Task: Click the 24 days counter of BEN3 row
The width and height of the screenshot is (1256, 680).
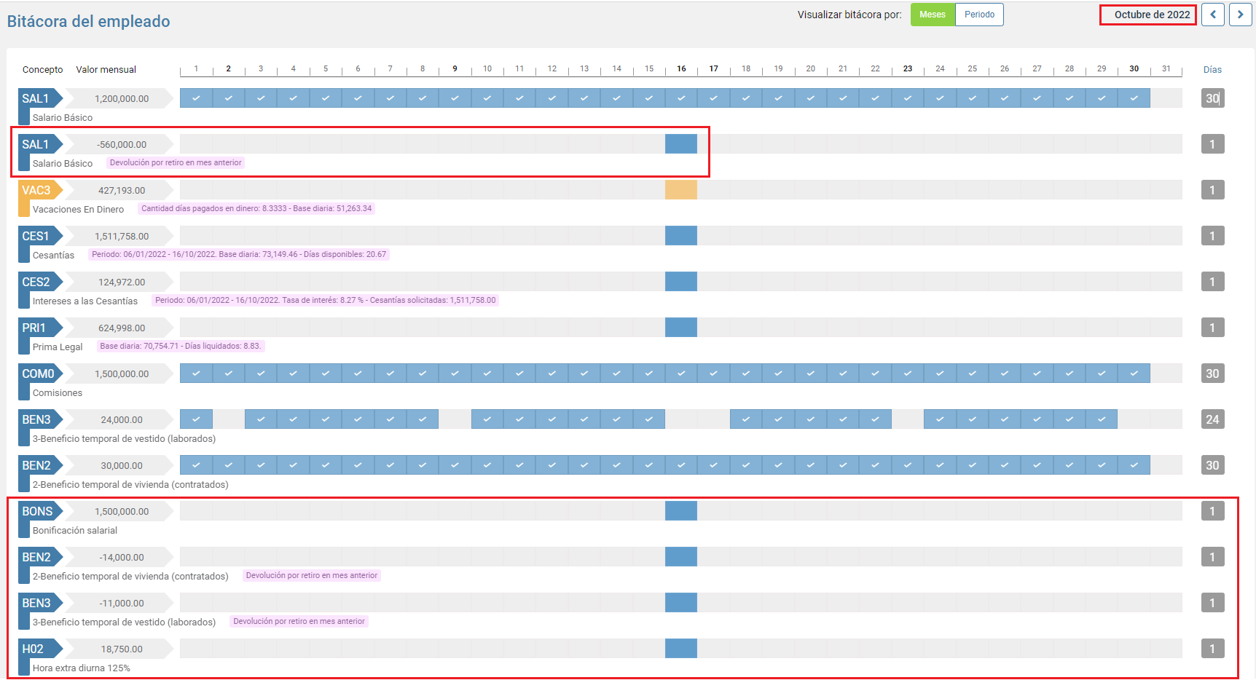Action: 1212,419
